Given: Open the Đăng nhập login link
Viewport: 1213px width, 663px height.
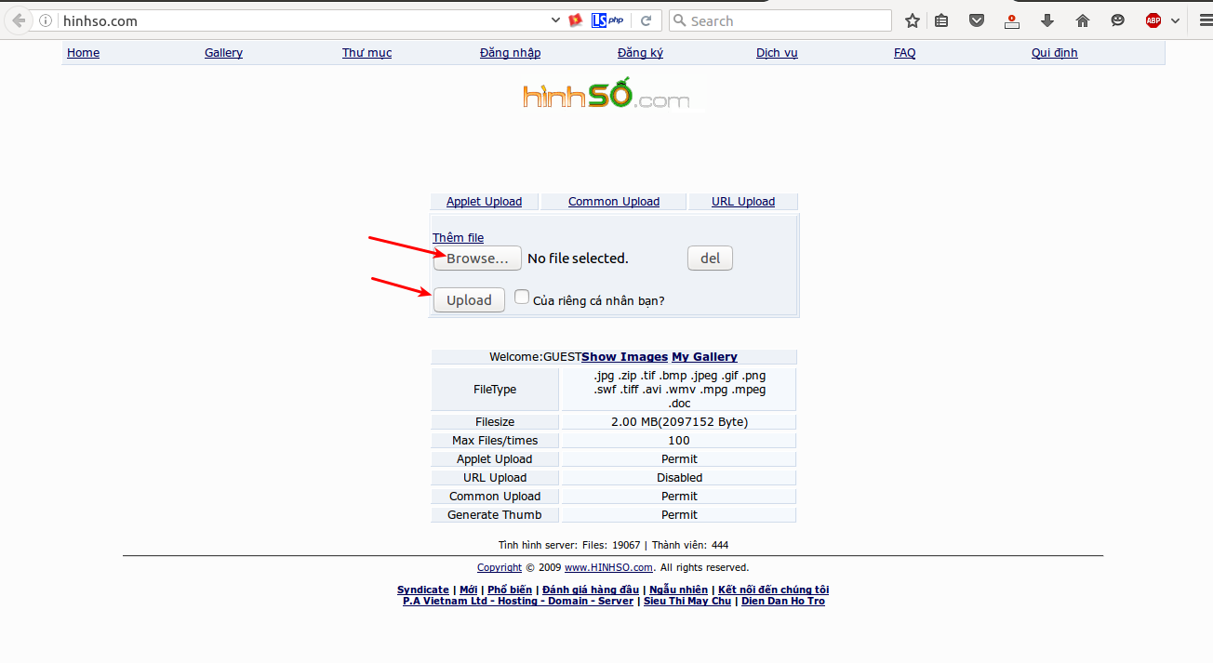Looking at the screenshot, I should click(x=510, y=53).
